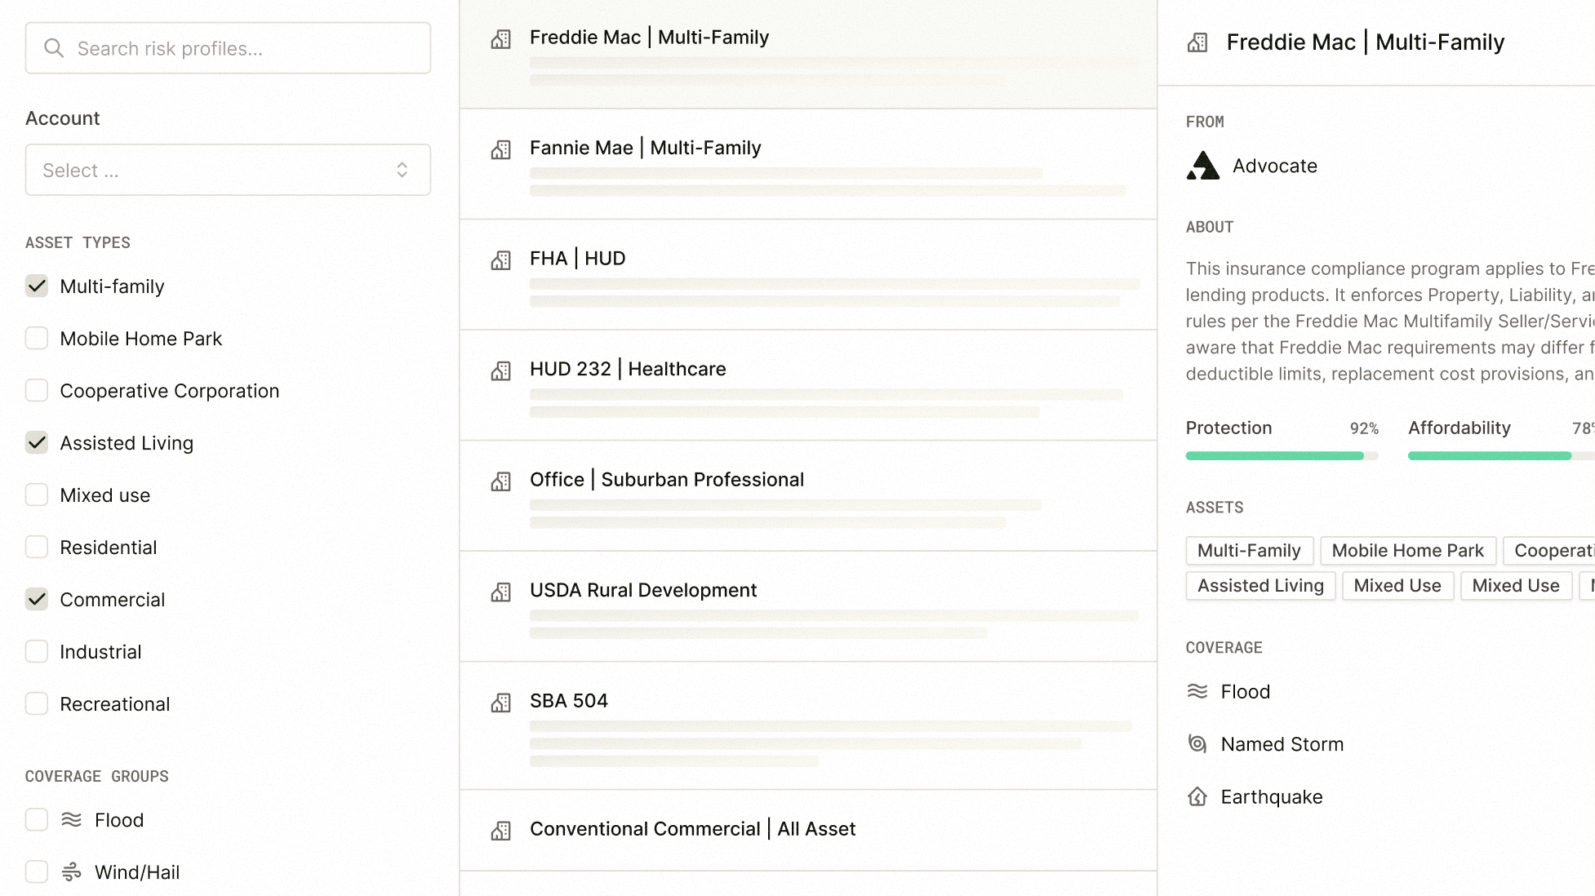
Task: Click the Multi-Family asset tag
Action: tap(1249, 551)
